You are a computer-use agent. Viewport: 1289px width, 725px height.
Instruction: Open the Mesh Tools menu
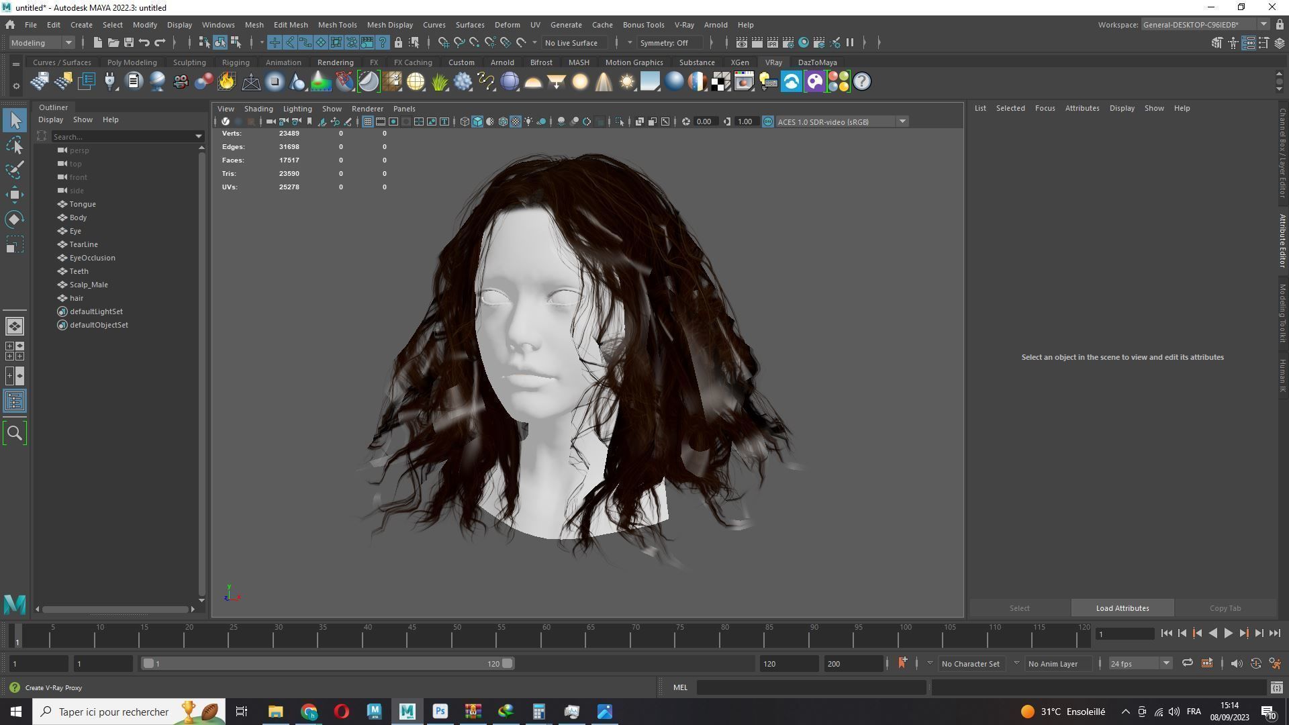(337, 25)
